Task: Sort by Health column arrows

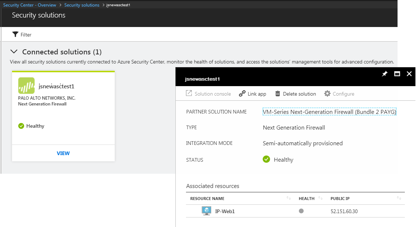Action: (x=320, y=198)
